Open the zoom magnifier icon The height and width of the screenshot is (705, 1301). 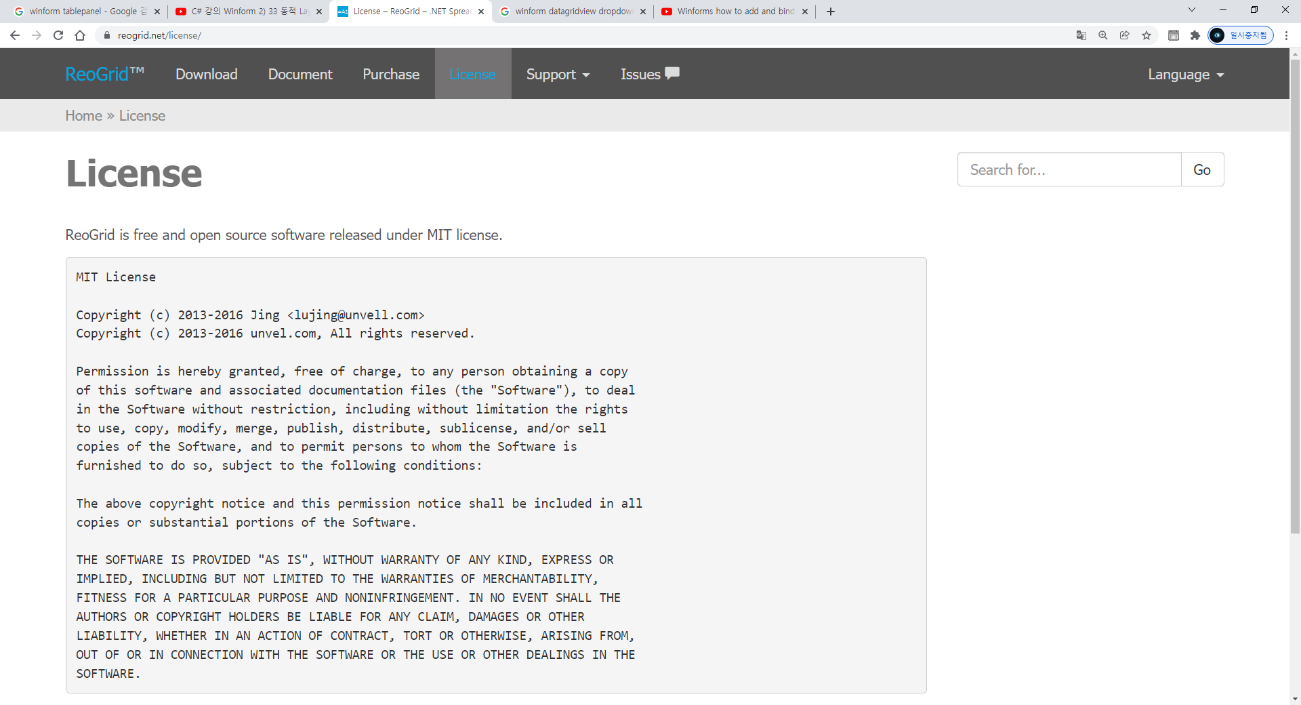pyautogui.click(x=1103, y=35)
